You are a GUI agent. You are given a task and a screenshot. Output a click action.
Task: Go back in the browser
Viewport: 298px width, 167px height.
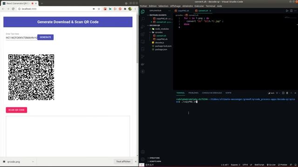[x=3, y=9]
